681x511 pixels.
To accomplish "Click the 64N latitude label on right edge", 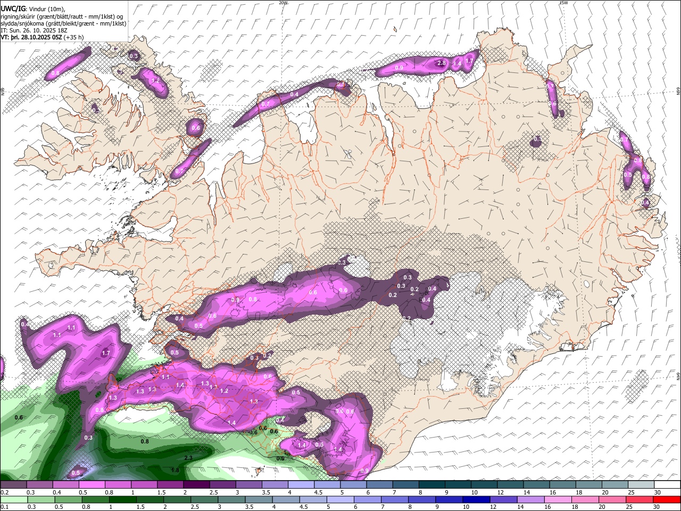I will pyautogui.click(x=678, y=376).
